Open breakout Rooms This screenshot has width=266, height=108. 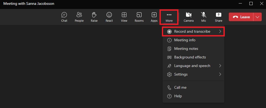[139, 17]
